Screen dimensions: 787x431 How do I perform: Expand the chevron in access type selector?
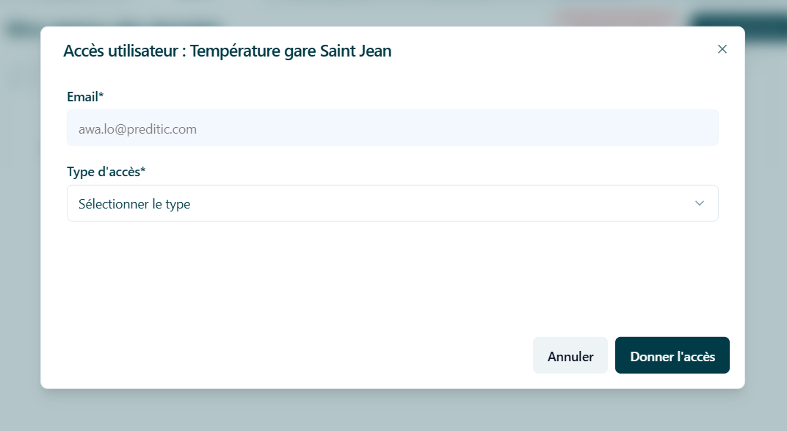coord(699,203)
